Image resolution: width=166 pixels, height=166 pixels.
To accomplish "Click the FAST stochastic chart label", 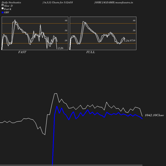I will 22,52.
